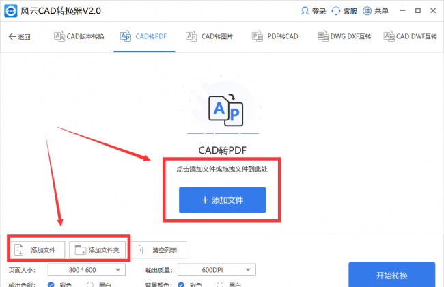
Task: Click the 输出质量 label
Action: pyautogui.click(x=159, y=270)
